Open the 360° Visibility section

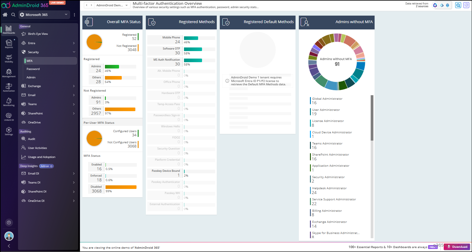click(x=9, y=59)
